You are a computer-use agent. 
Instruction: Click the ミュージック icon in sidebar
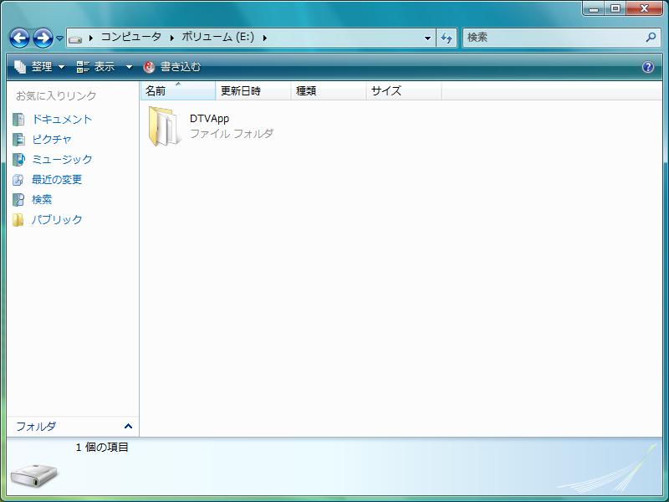18,160
